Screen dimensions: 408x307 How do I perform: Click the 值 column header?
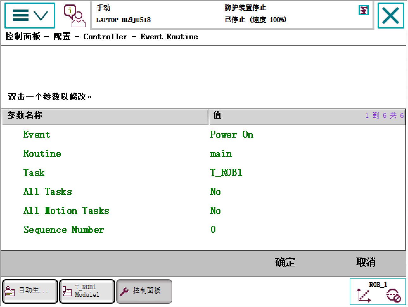coord(307,116)
